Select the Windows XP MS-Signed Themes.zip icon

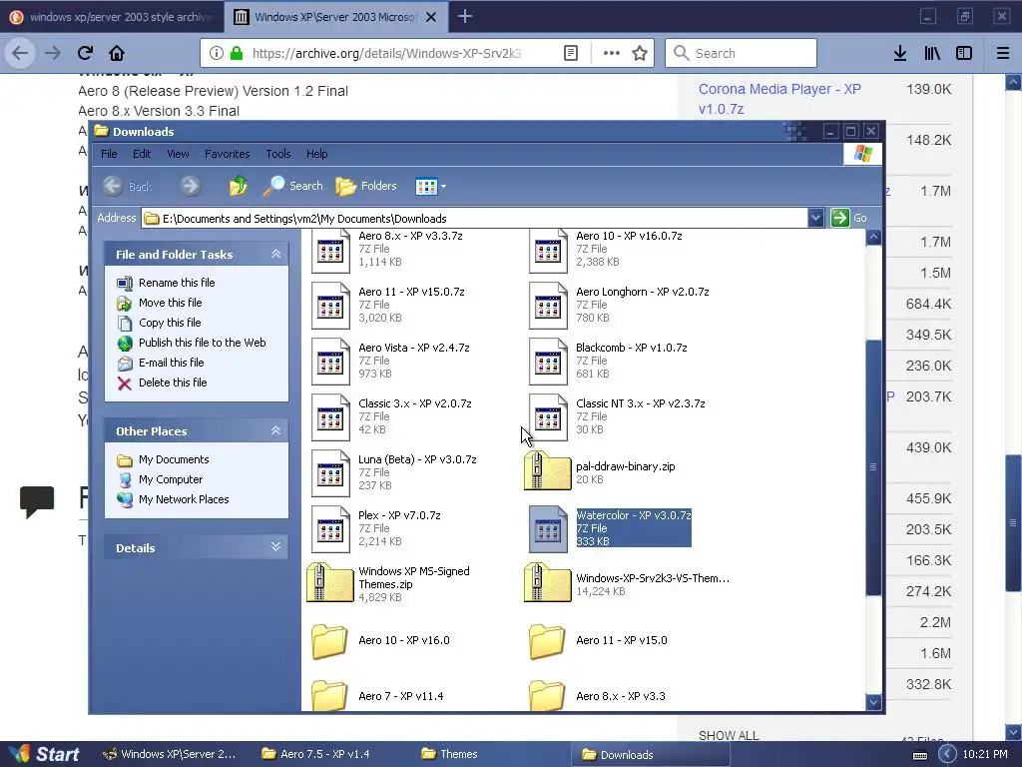point(329,582)
